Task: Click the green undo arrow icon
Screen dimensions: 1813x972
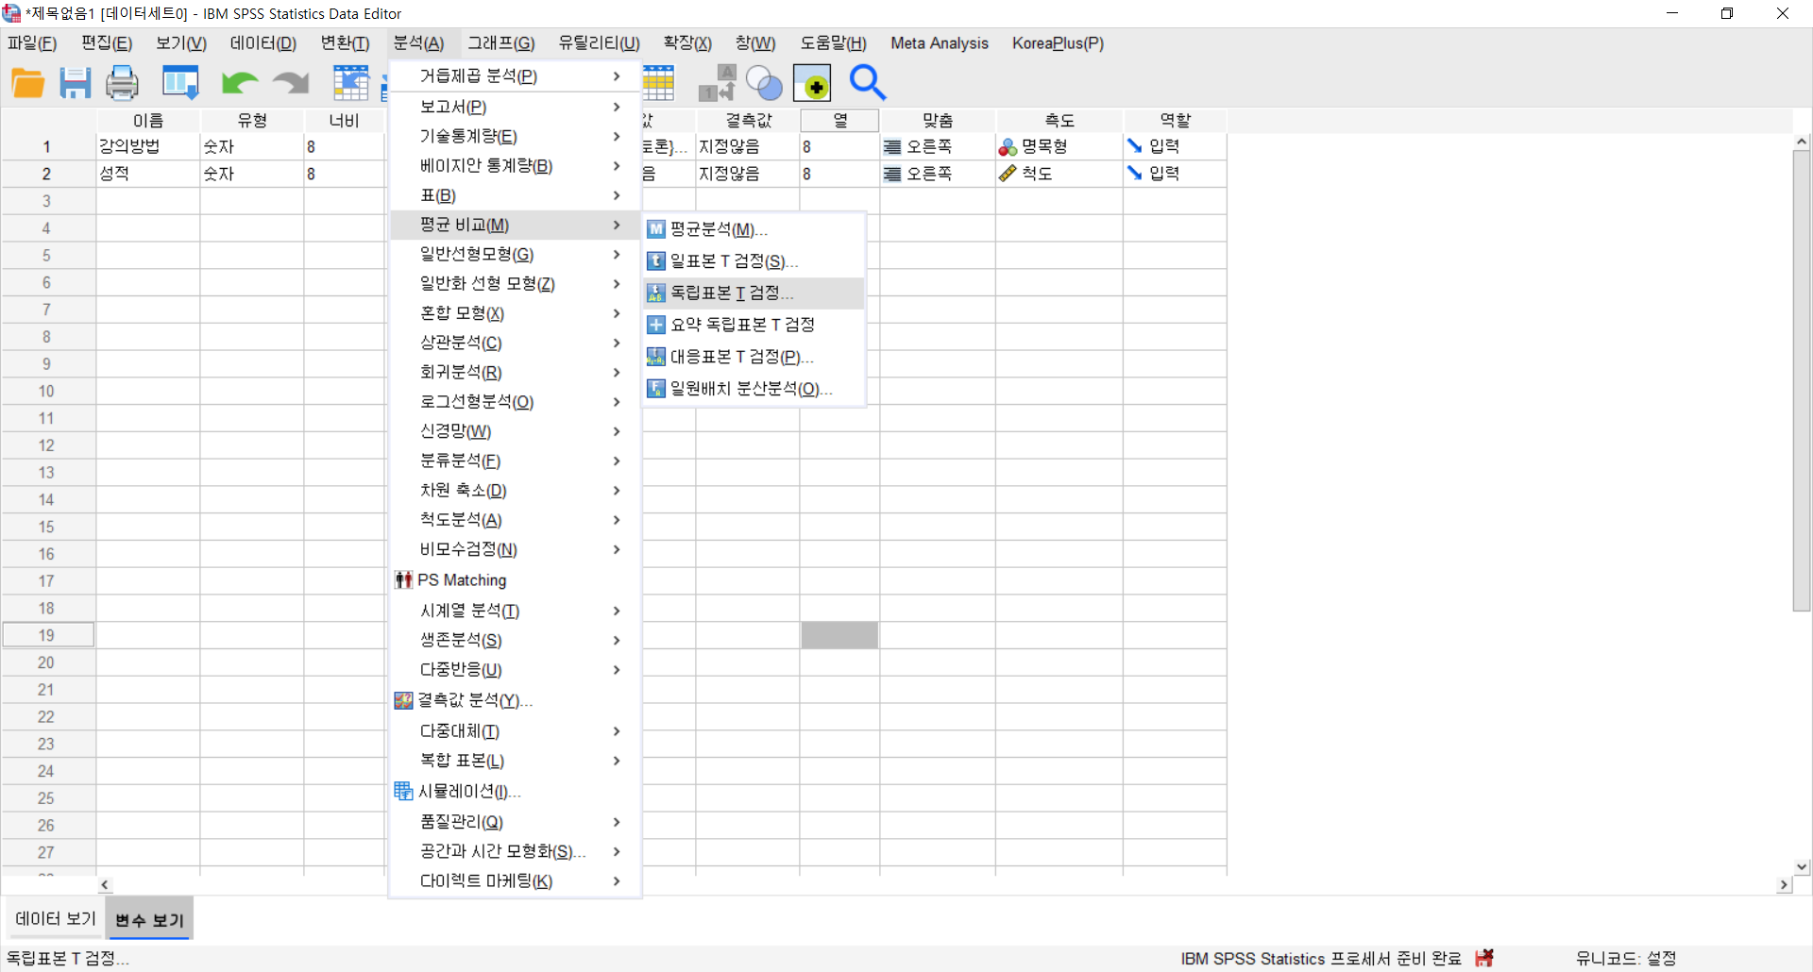Action: 240,84
